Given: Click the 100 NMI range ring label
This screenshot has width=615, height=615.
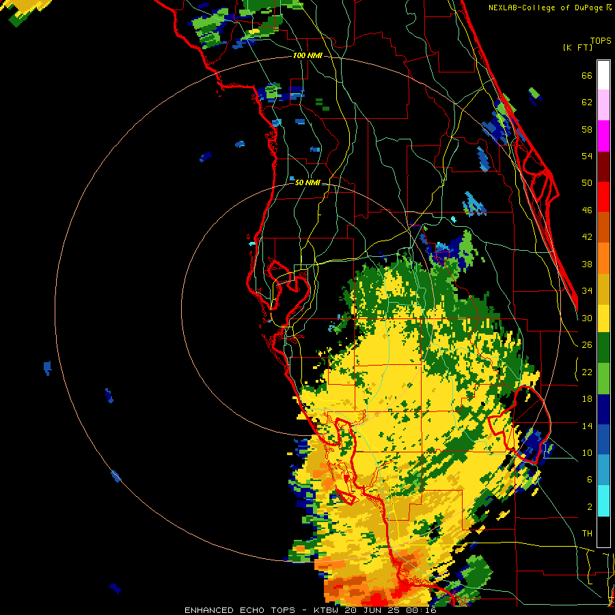Looking at the screenshot, I should pos(307,56).
